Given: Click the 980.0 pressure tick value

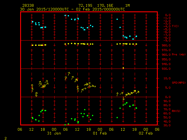Looking at the screenshot, I should point(166,45).
